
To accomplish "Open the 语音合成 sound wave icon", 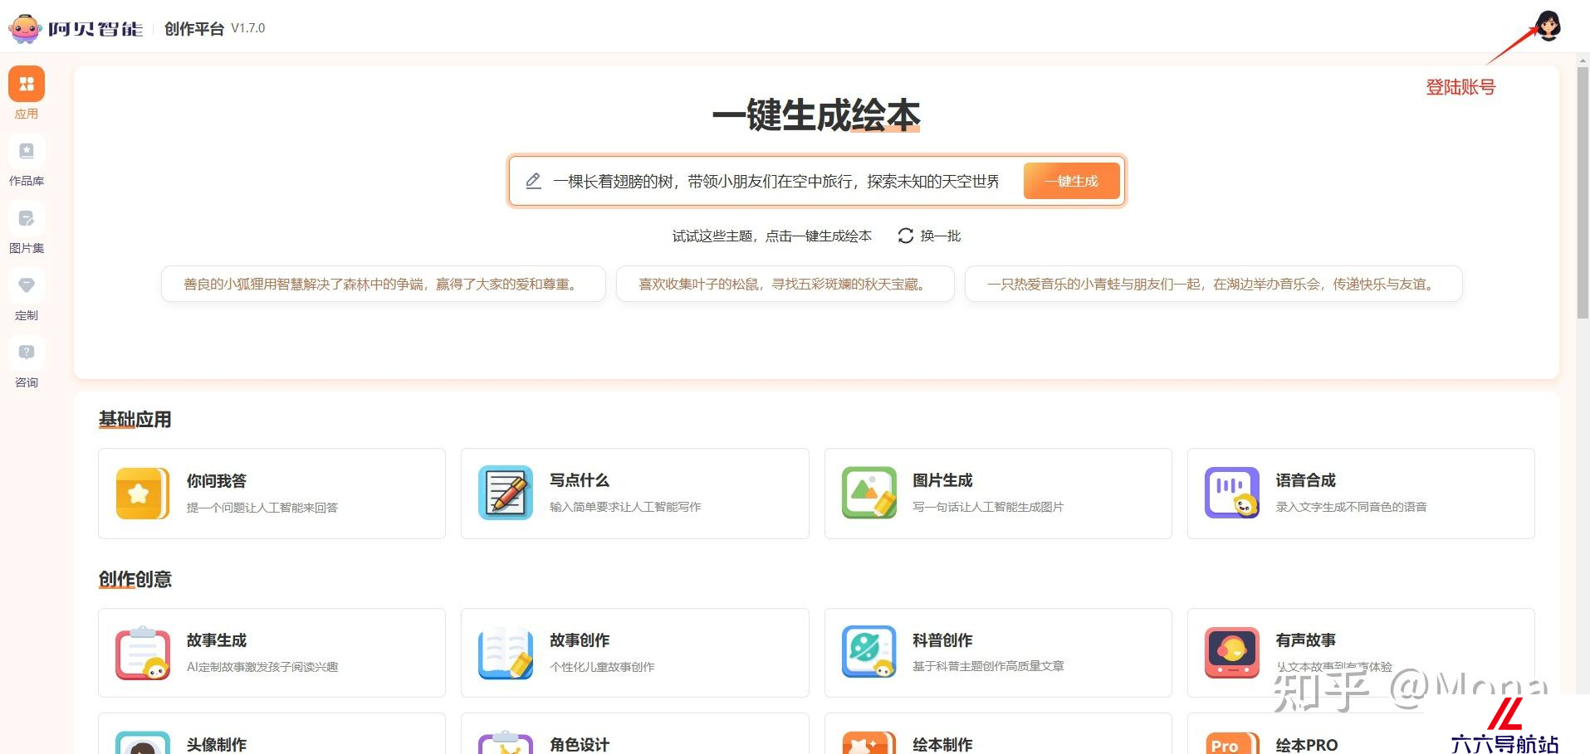I will point(1232,493).
